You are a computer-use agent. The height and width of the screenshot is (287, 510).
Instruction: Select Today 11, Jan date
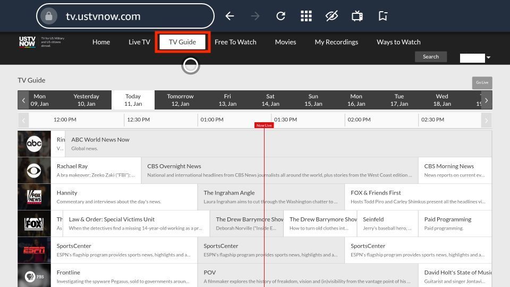click(133, 100)
